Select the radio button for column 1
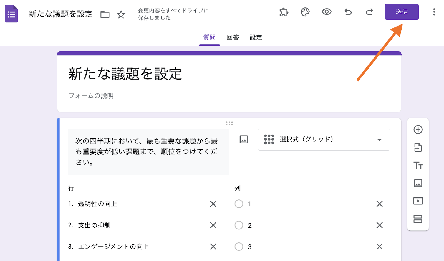 239,204
